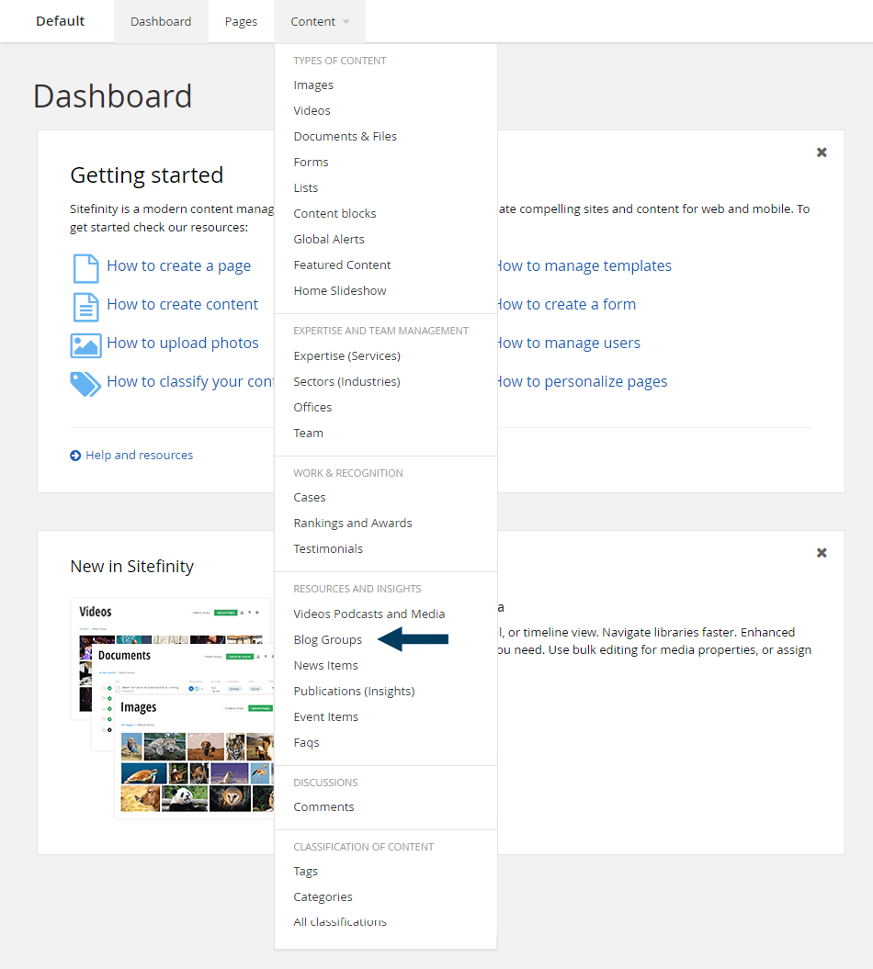Image resolution: width=873 pixels, height=969 pixels.
Task: Open Documents & Files
Action: pyautogui.click(x=345, y=136)
